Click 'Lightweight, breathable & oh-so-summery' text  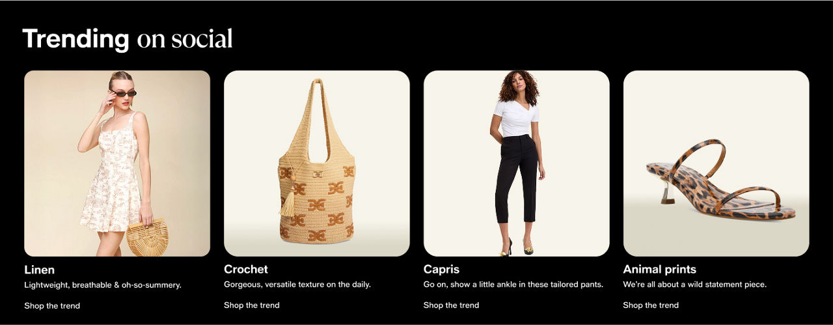pos(103,285)
